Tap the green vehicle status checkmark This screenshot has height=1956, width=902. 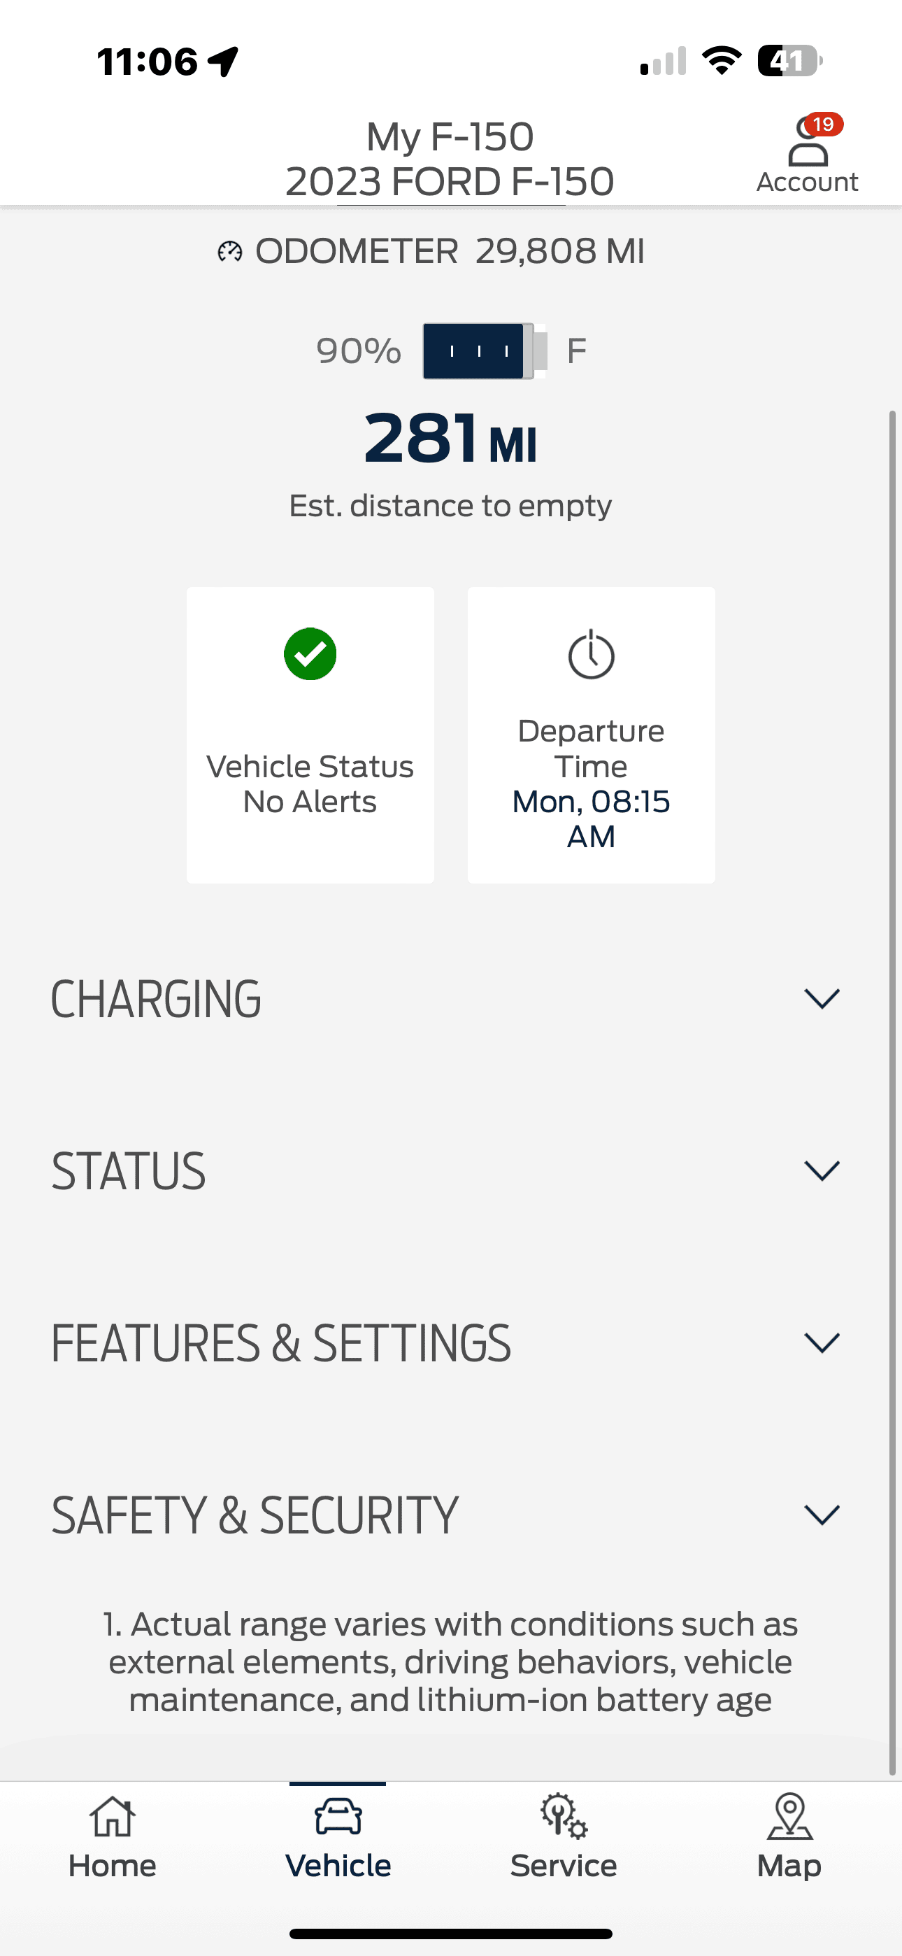[310, 654]
